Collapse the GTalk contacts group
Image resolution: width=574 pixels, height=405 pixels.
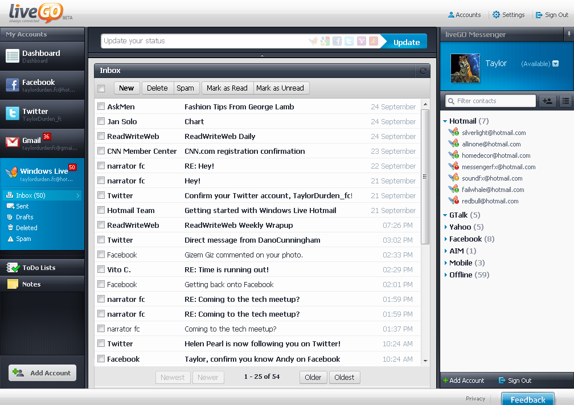pos(445,215)
